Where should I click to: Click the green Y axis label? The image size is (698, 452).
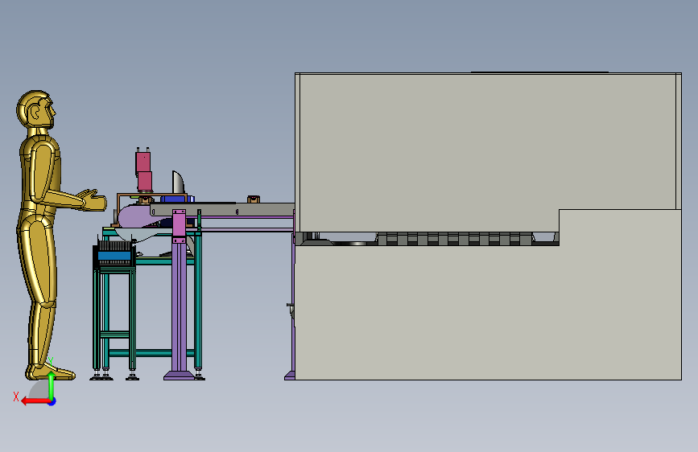pos(51,362)
